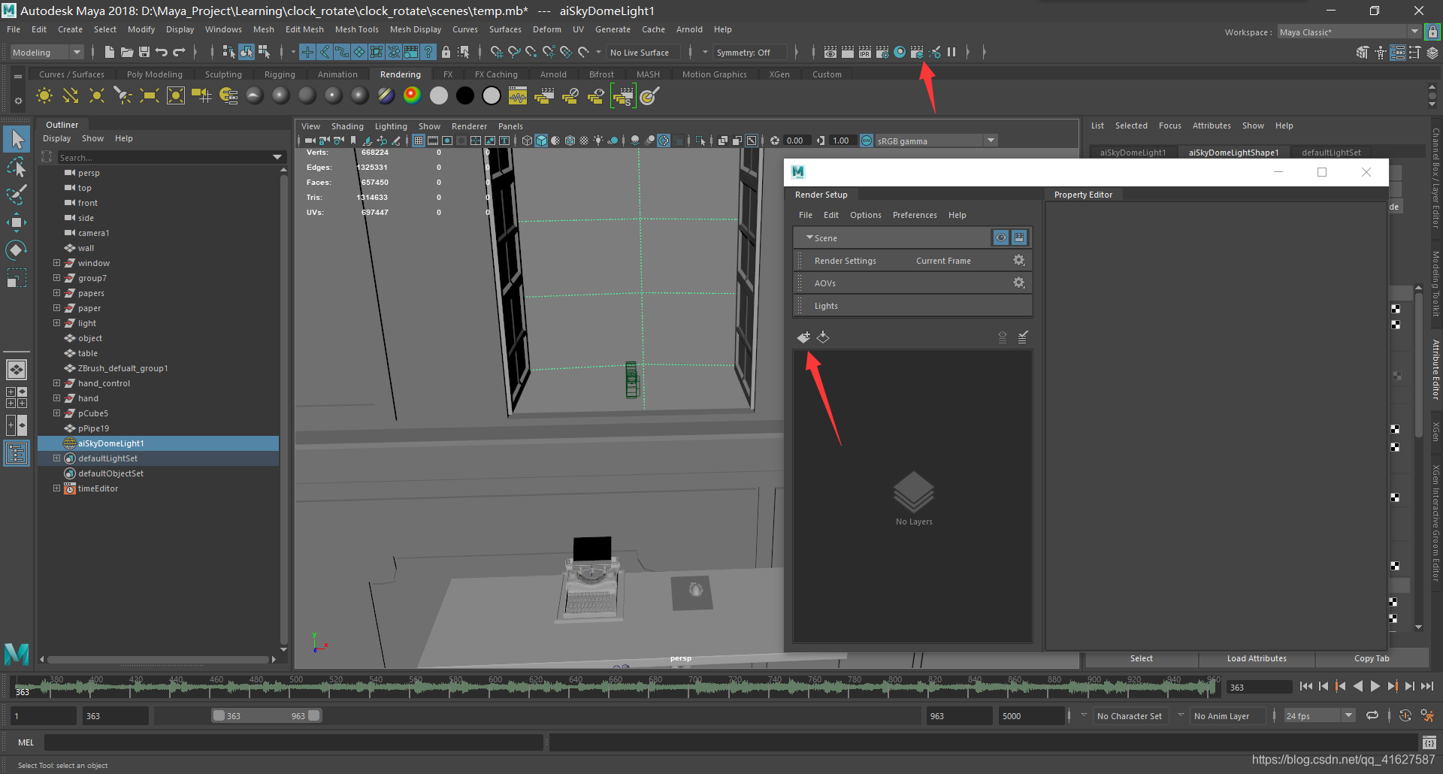Toggle loop playback button

(x=1372, y=715)
